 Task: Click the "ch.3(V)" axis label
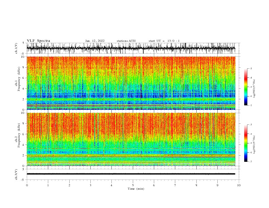click(x=16, y=174)
